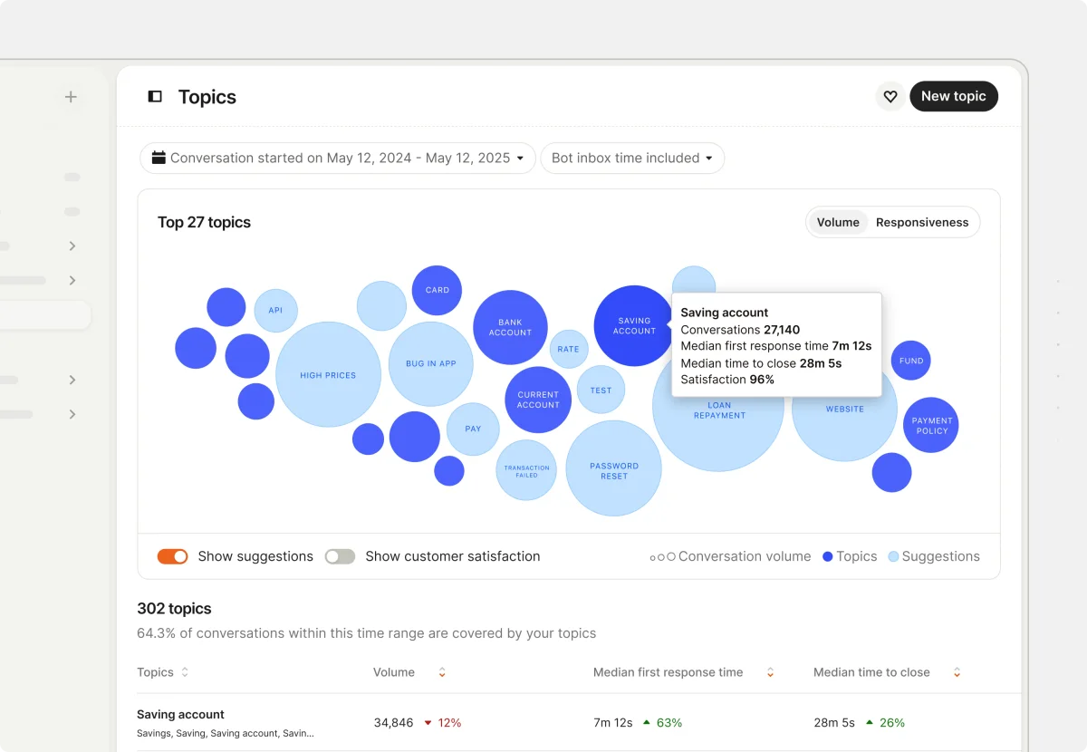Click the plus icon in the left sidebar

(x=71, y=96)
